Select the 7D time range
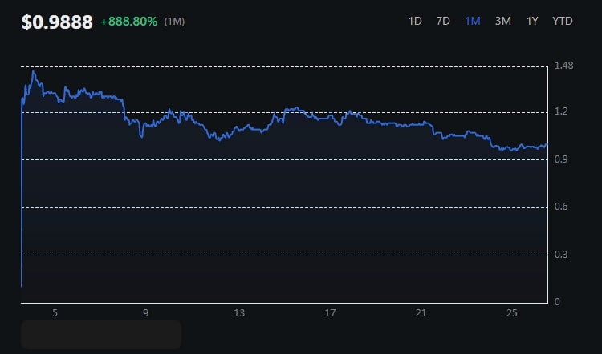This screenshot has height=354, width=602. pos(443,21)
